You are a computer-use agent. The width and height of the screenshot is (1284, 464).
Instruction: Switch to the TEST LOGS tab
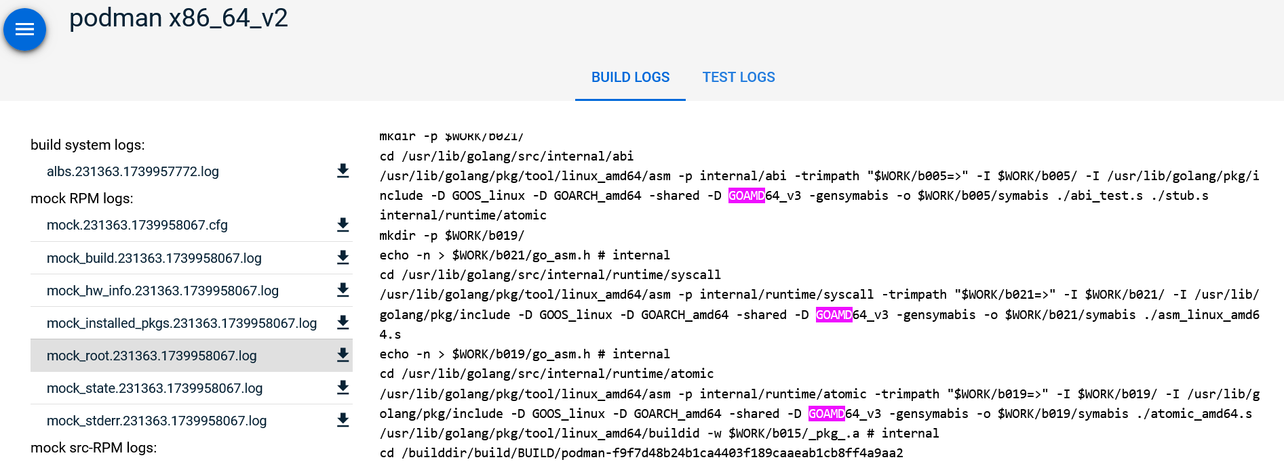pos(739,77)
